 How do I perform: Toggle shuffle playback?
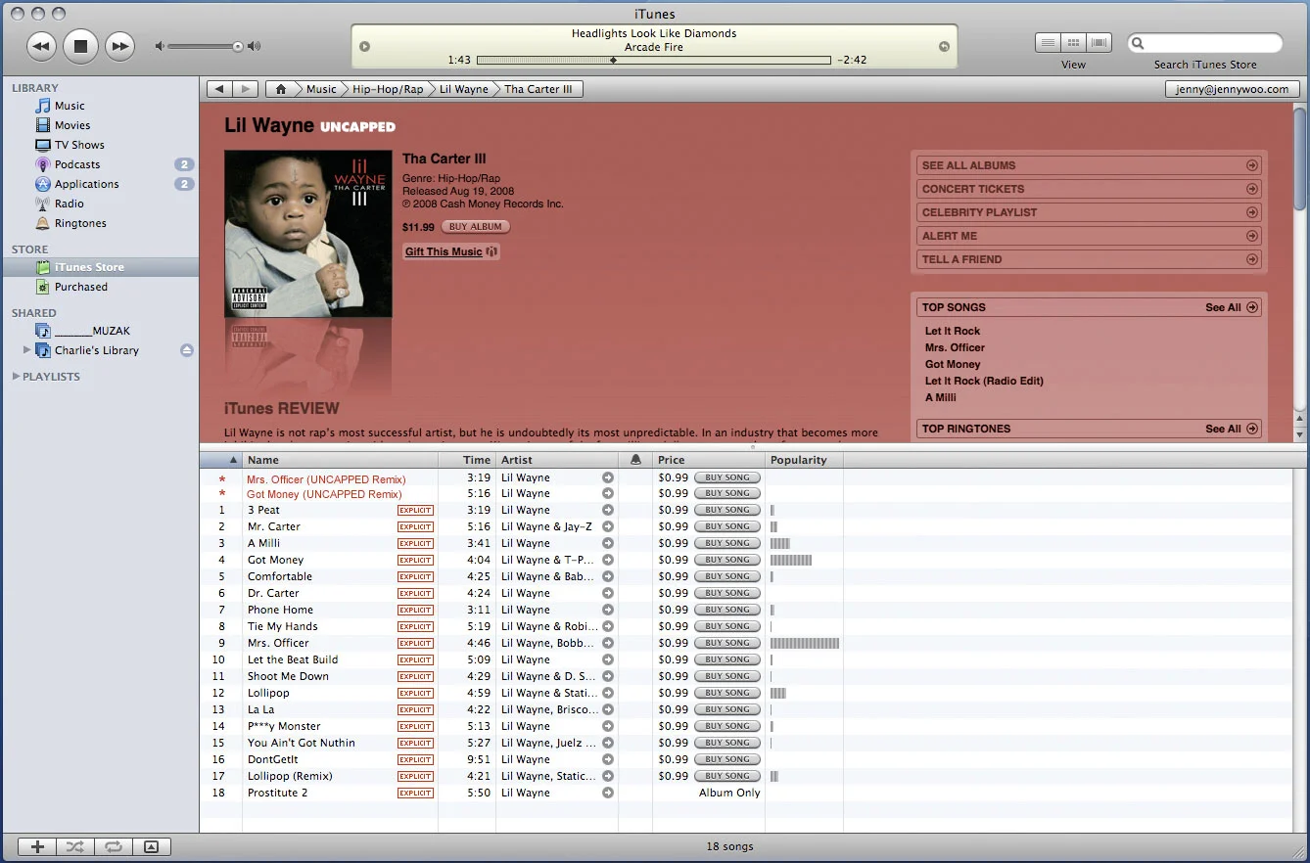pyautogui.click(x=75, y=847)
